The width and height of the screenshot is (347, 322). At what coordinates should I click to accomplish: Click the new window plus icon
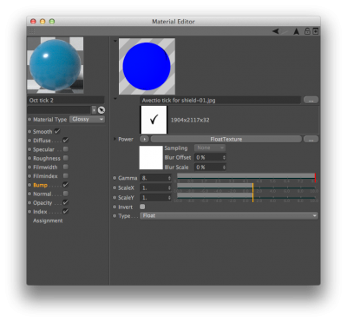316,31
